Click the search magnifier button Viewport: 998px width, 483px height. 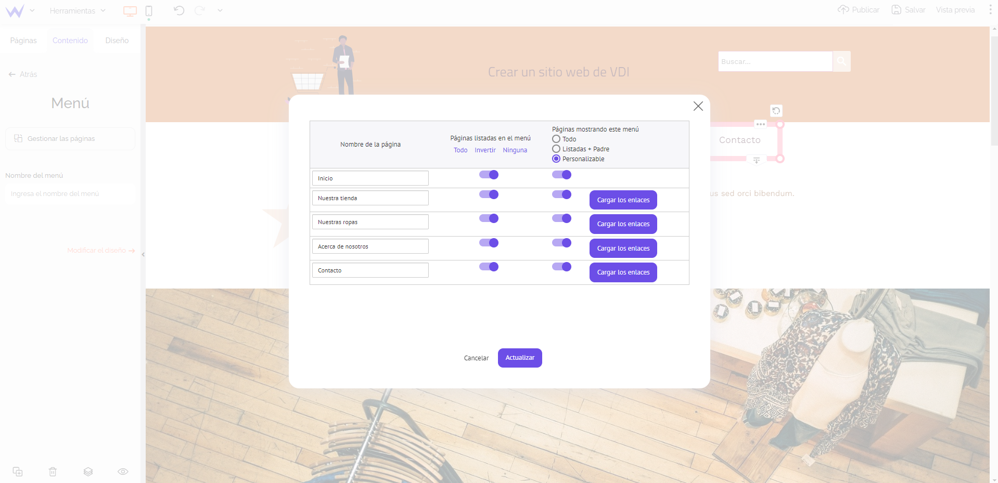click(842, 61)
